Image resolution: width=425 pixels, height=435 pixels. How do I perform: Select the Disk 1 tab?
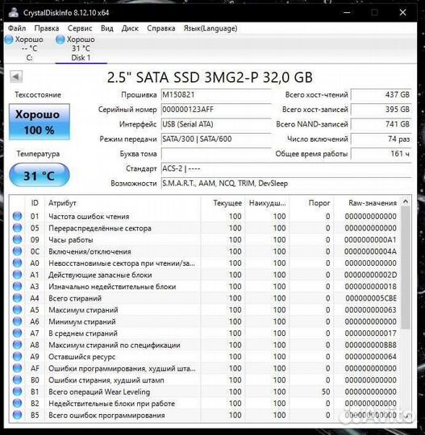[x=81, y=48]
